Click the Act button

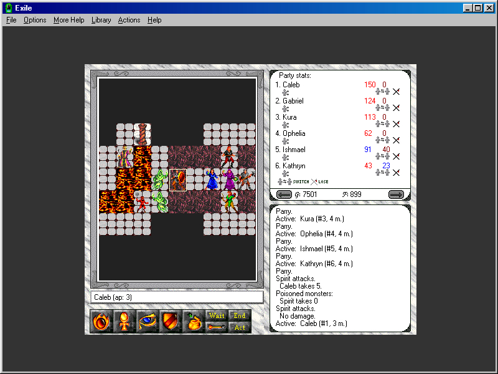click(x=240, y=327)
